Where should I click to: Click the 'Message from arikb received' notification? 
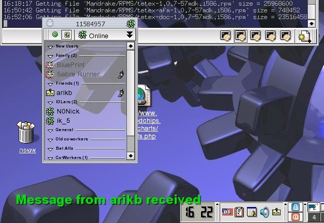click(109, 200)
